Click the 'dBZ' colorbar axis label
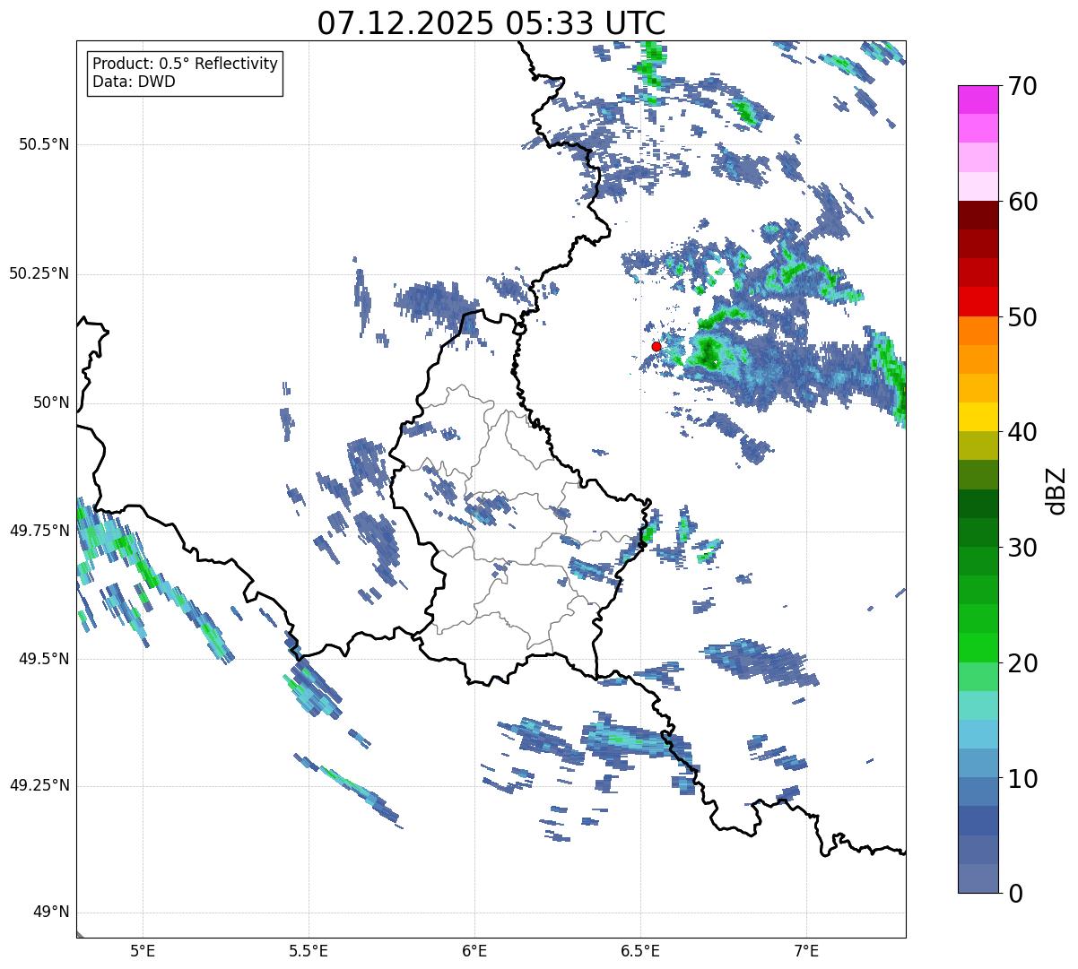This screenshot has height=969, width=1078. [x=1058, y=489]
